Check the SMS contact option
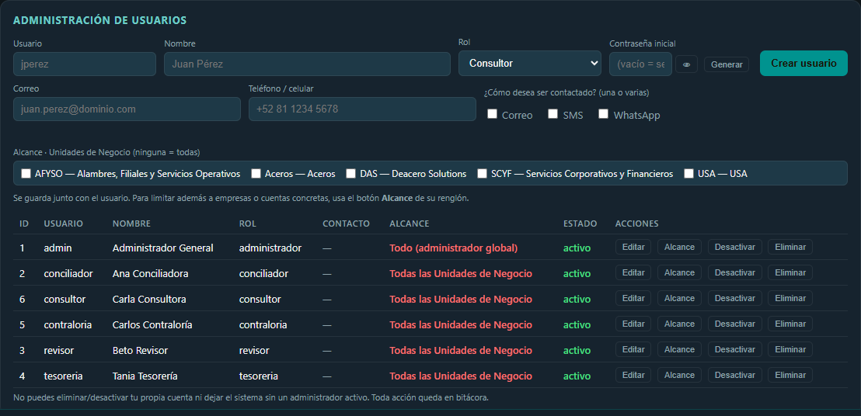The width and height of the screenshot is (861, 416). tap(553, 114)
